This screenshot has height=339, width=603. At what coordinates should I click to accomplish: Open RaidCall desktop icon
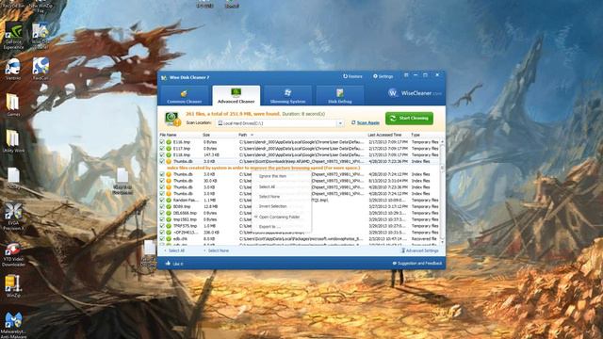(41, 69)
